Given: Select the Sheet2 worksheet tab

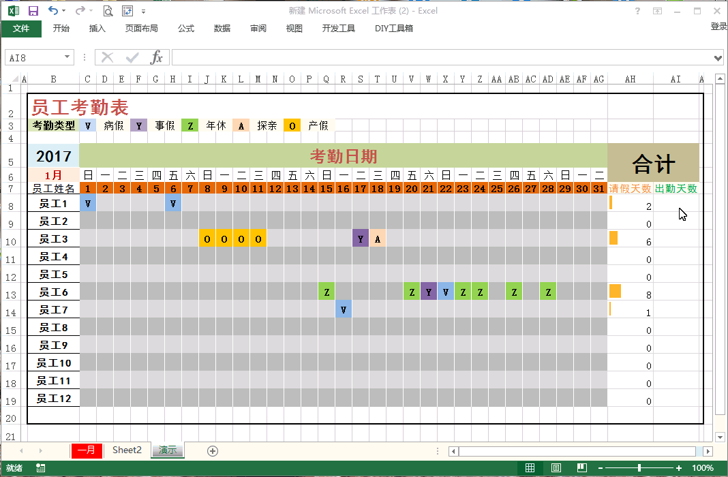Looking at the screenshot, I should click(127, 450).
